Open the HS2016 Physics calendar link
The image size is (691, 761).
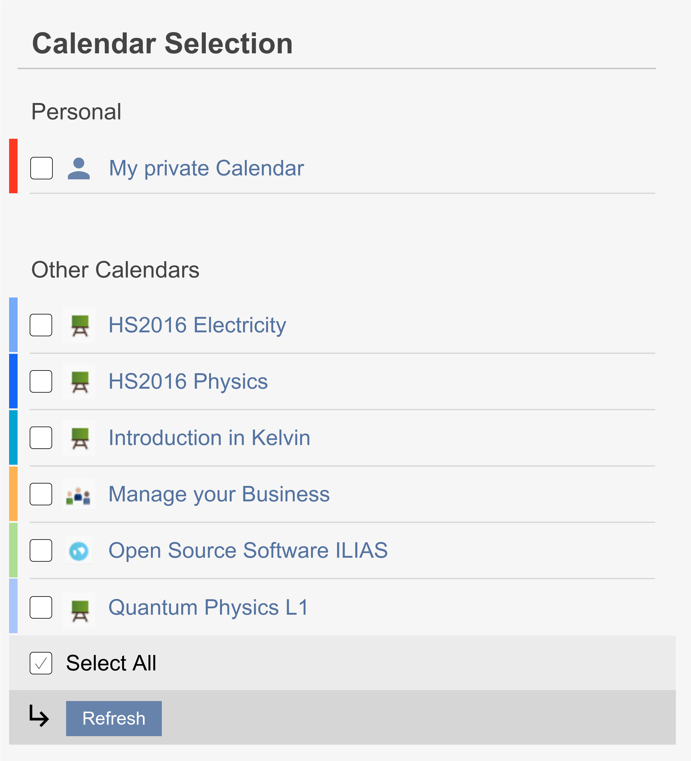[x=188, y=381]
